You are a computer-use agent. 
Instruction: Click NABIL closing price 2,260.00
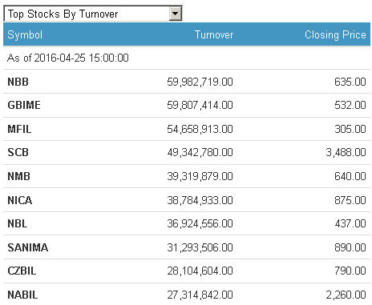[x=346, y=295]
